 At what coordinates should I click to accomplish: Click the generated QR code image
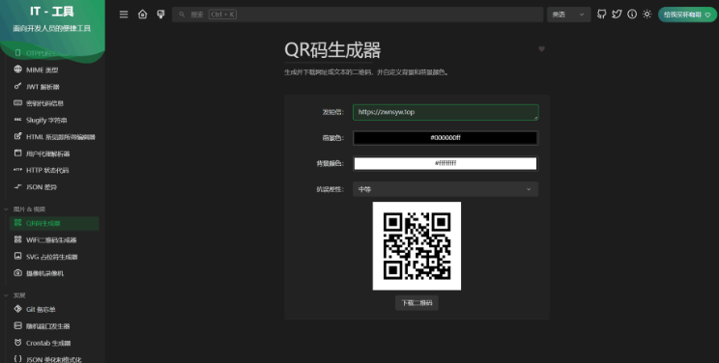click(417, 246)
